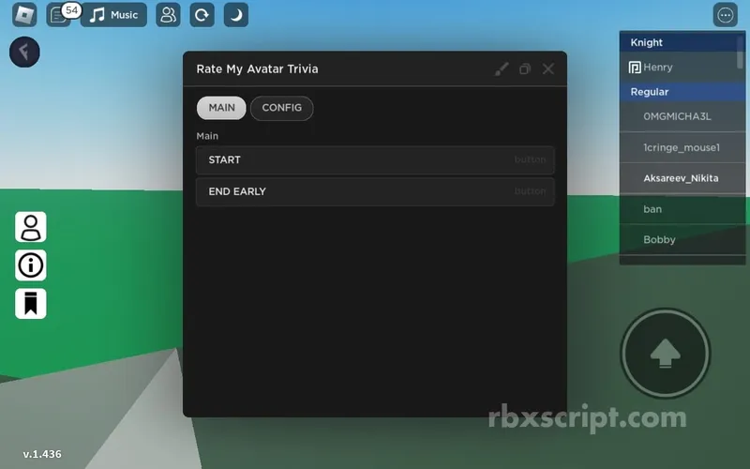Tap the jump arrow button
Screen dimensions: 750x469
point(666,354)
